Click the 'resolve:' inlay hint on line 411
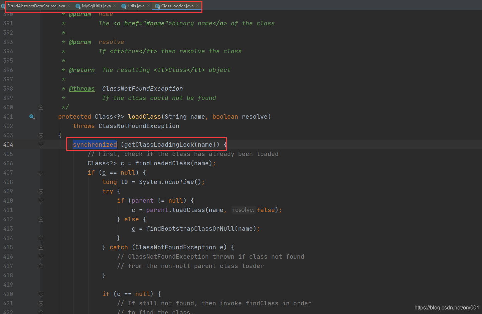The image size is (482, 314). [x=244, y=210]
